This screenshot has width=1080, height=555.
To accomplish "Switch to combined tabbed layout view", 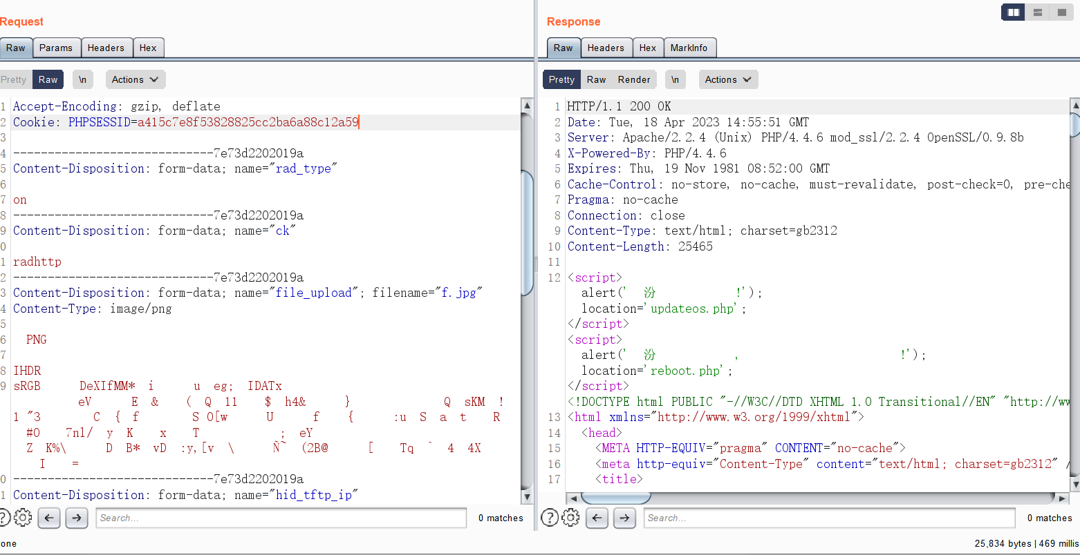I will coord(1061,12).
